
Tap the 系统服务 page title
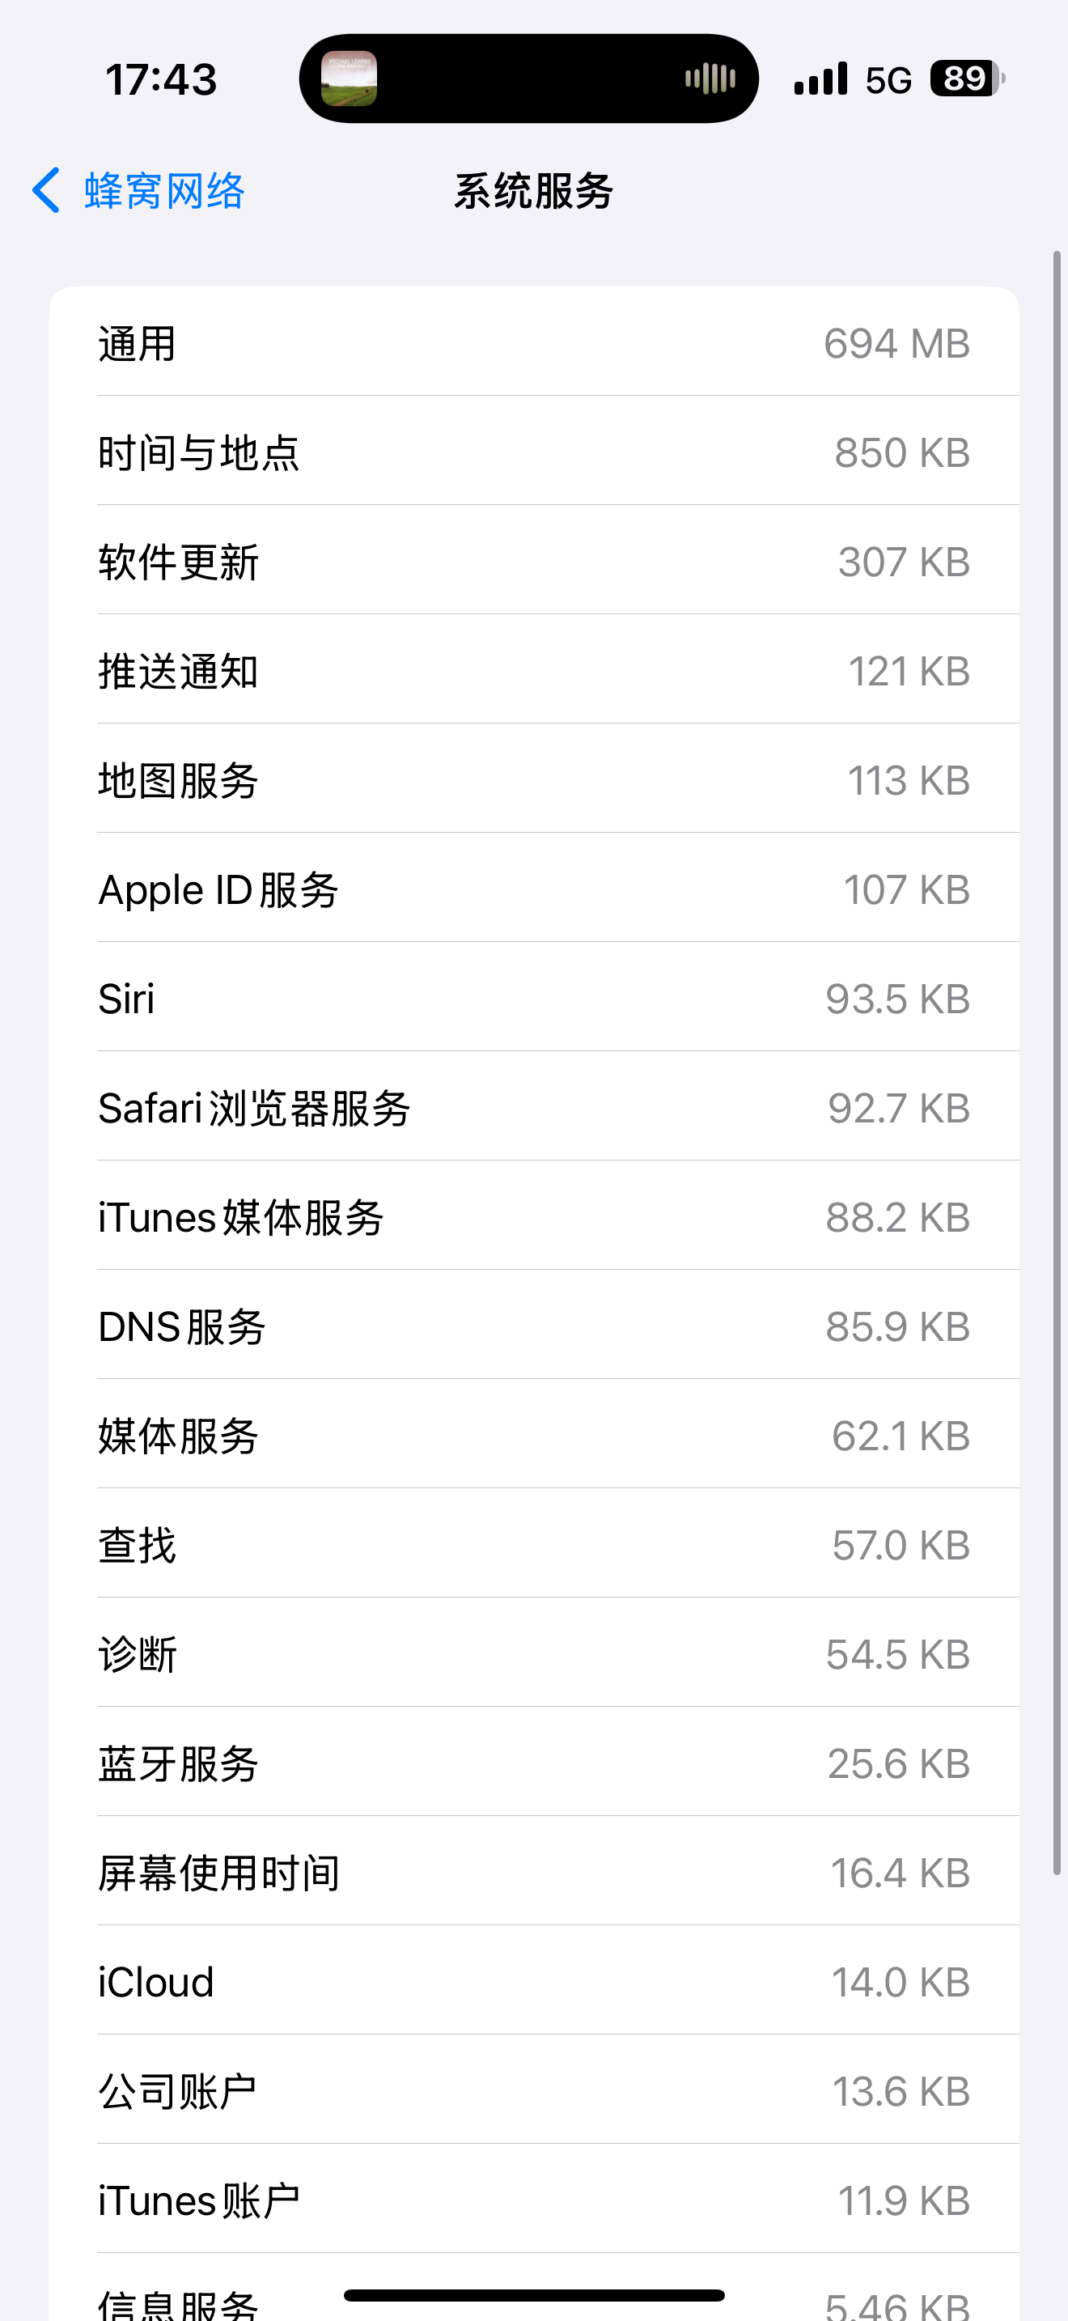point(533,191)
